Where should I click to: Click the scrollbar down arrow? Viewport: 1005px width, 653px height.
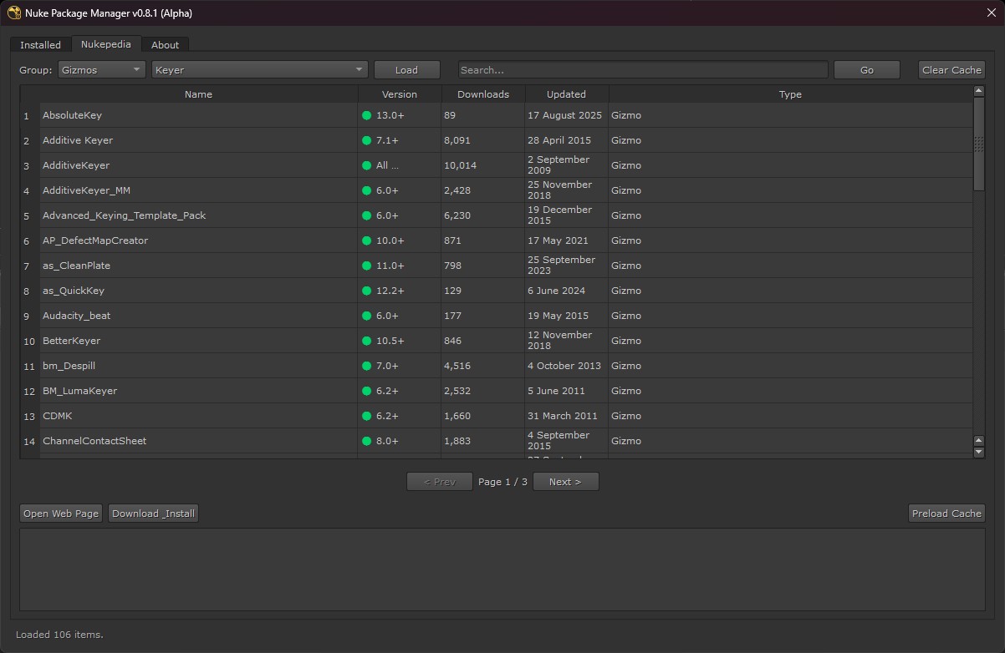pos(978,451)
